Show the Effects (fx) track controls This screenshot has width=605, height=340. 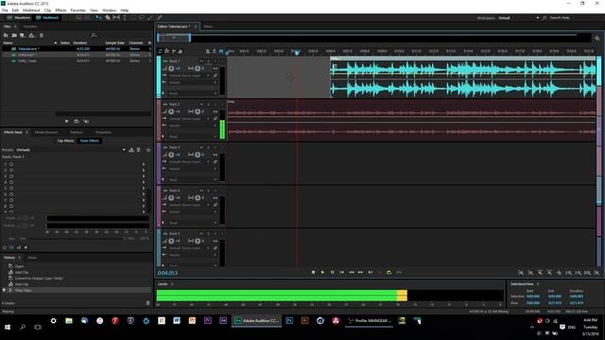coord(167,51)
